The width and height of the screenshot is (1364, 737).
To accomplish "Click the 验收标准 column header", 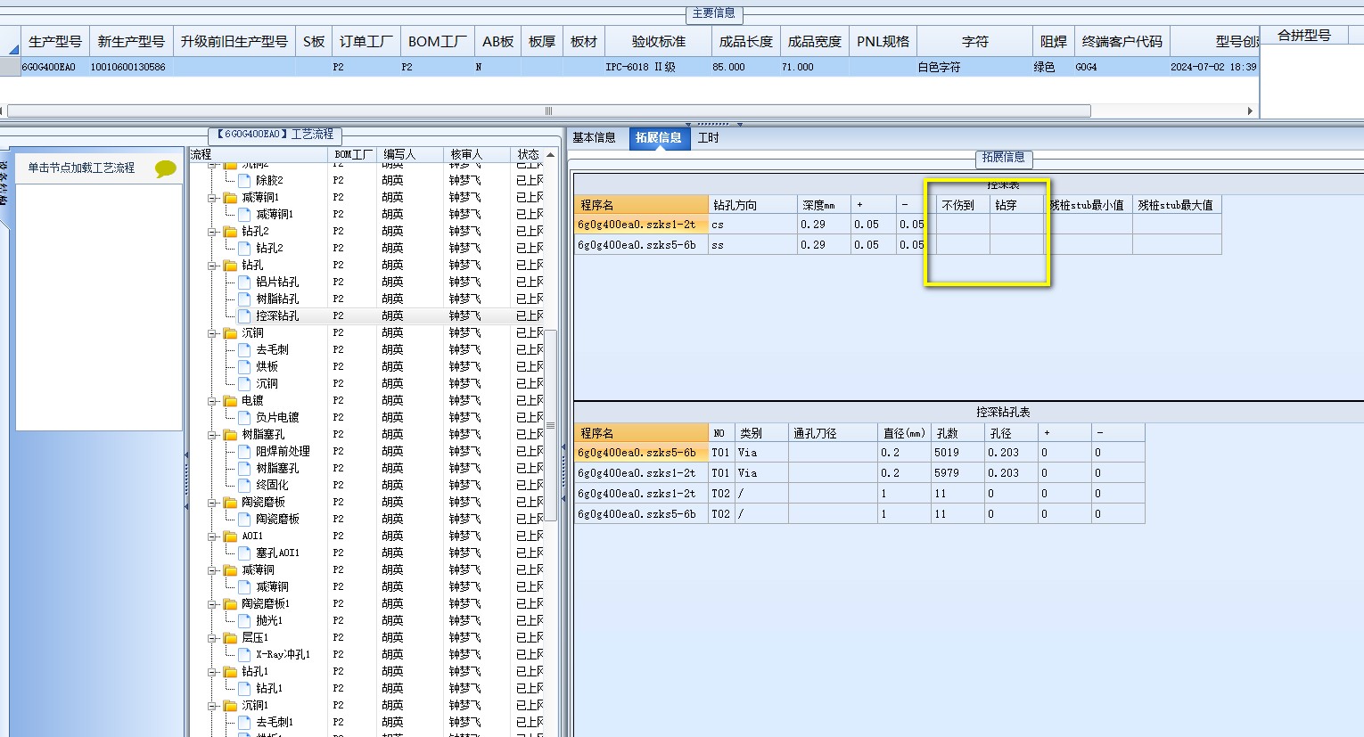I will pyautogui.click(x=659, y=42).
